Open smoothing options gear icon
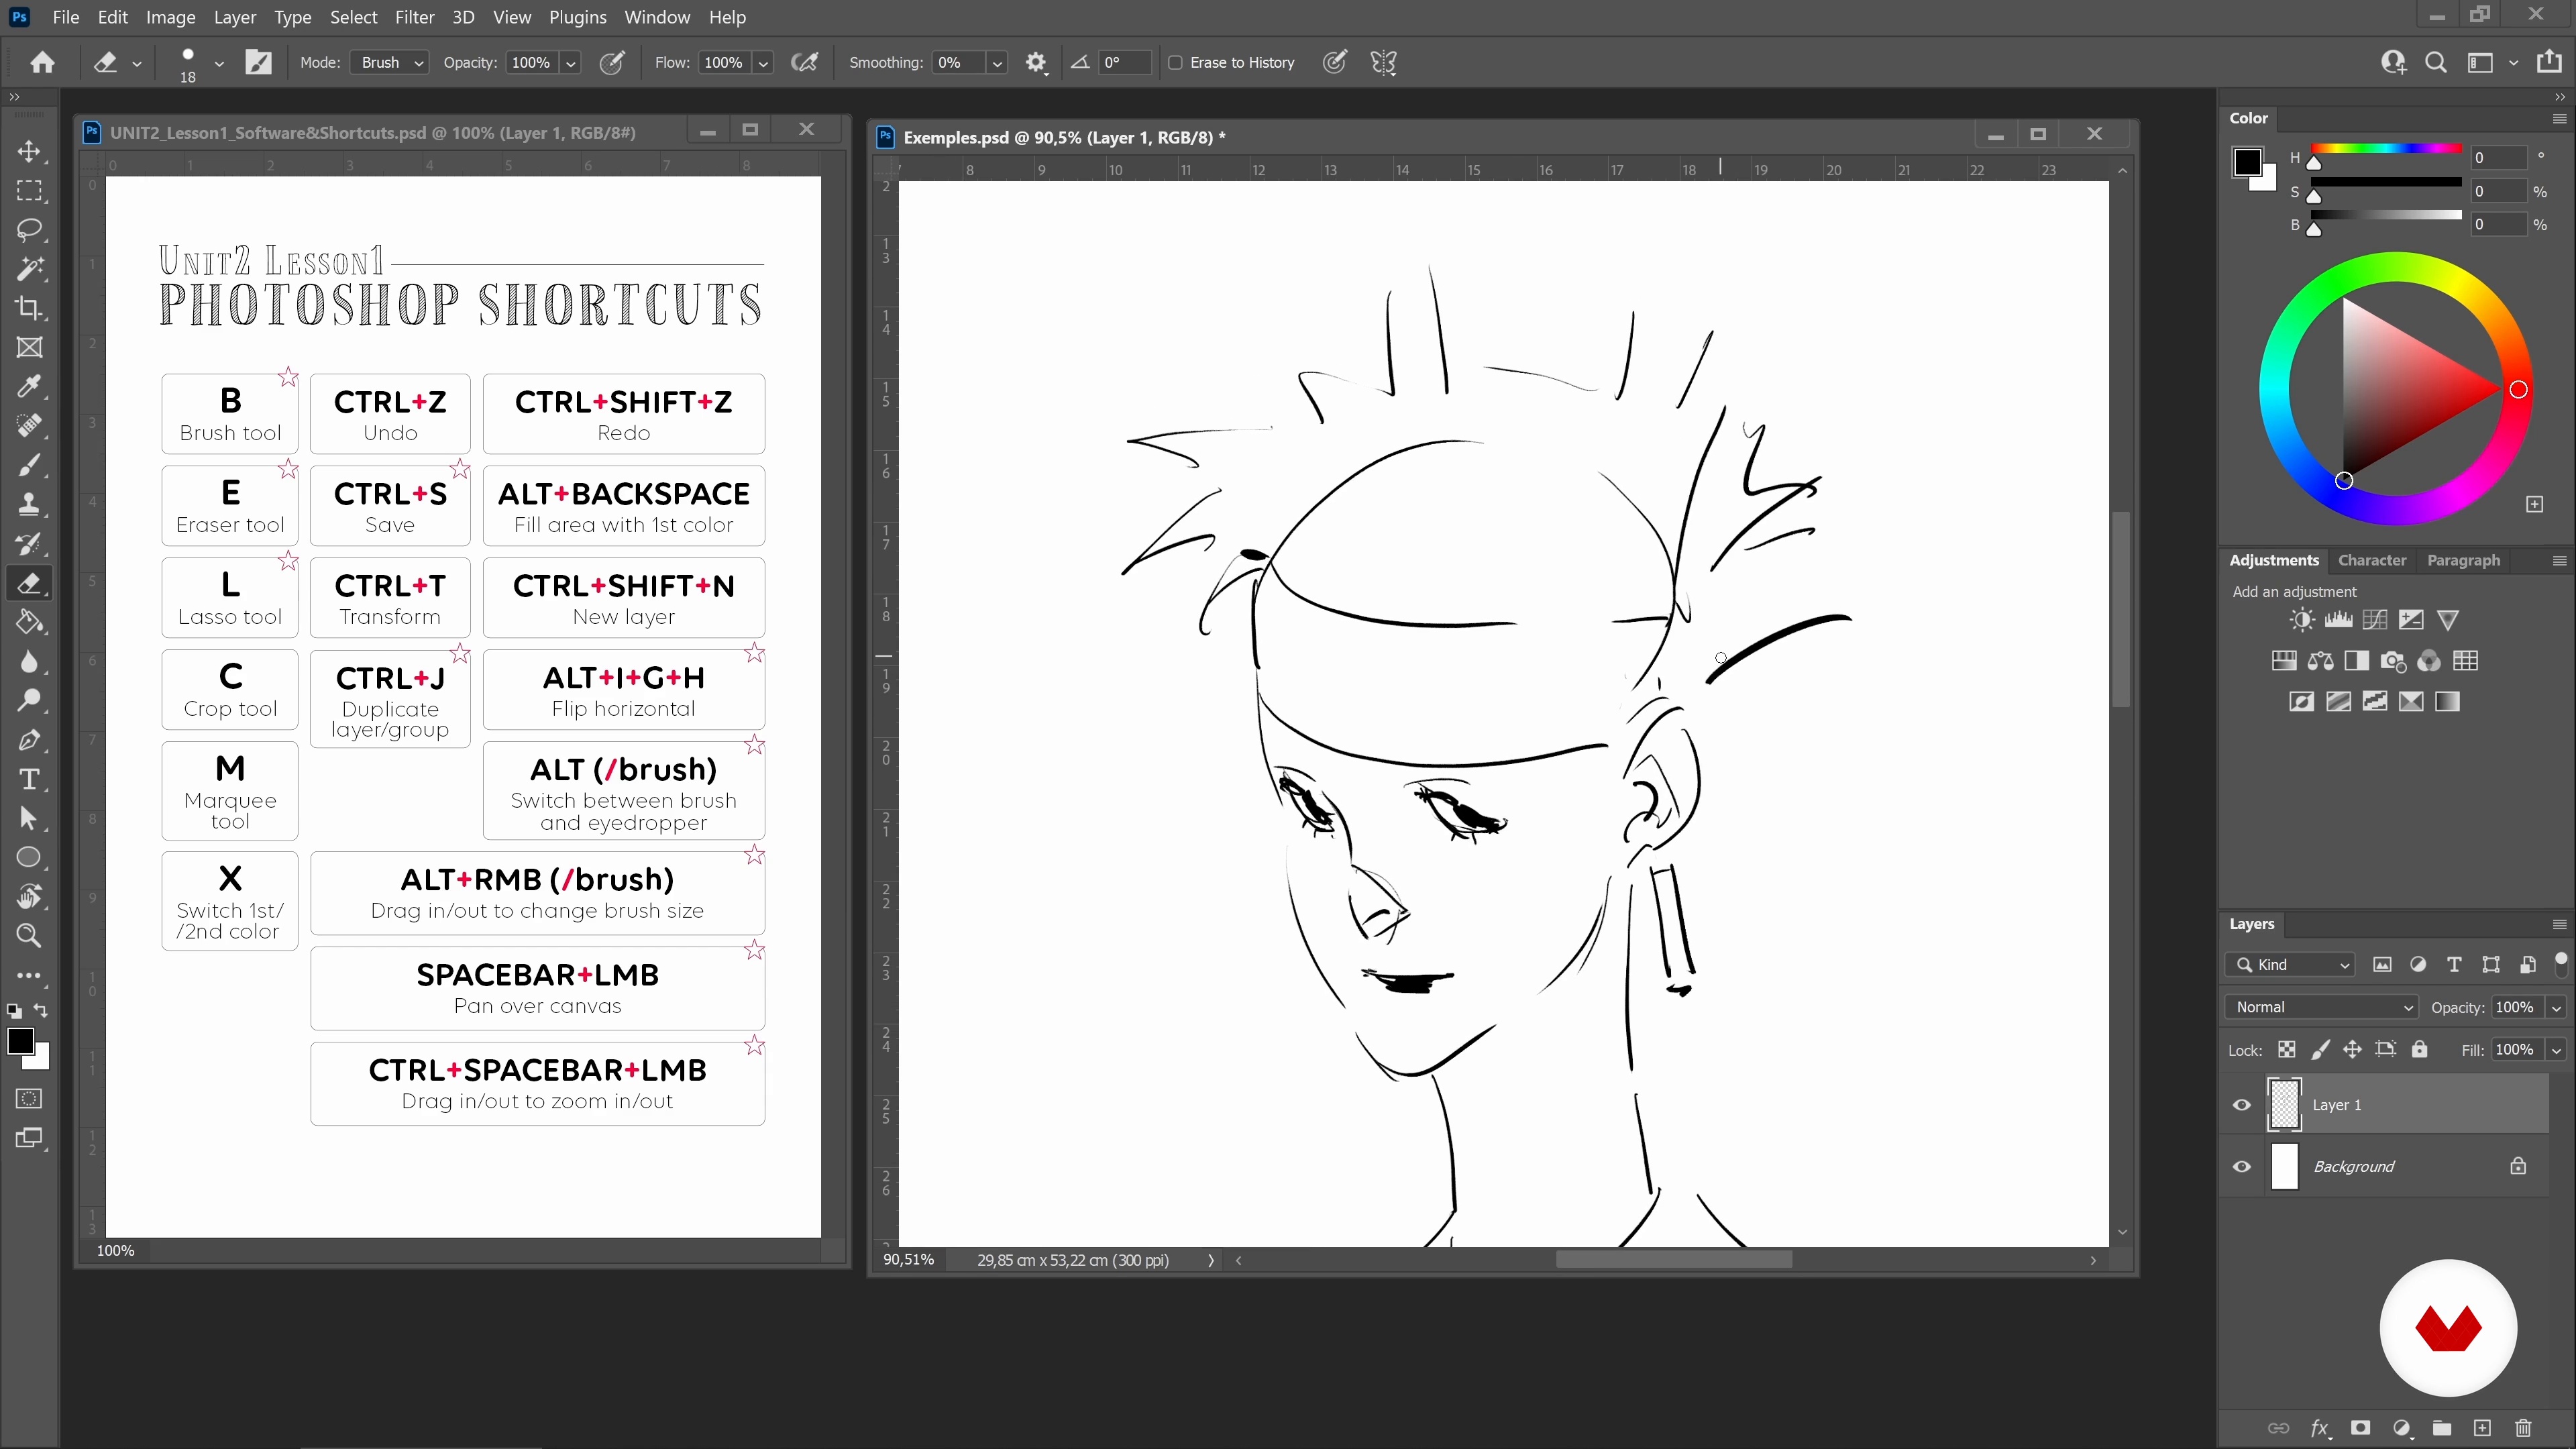Viewport: 2576px width, 1449px height. [1036, 63]
